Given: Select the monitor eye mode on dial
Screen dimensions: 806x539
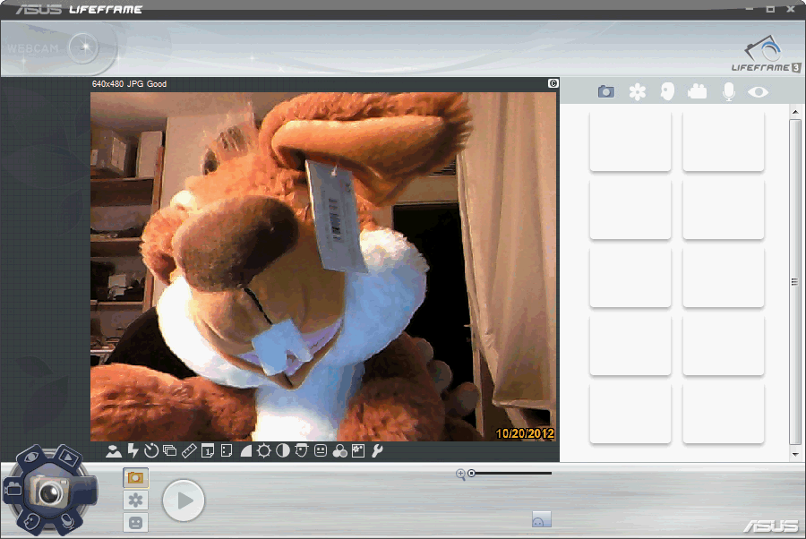Looking at the screenshot, I should coord(32,457).
